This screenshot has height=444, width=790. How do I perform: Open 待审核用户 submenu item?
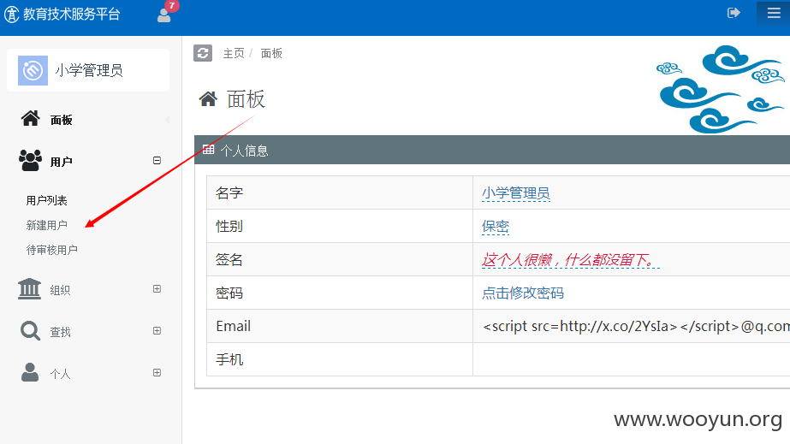click(x=51, y=250)
